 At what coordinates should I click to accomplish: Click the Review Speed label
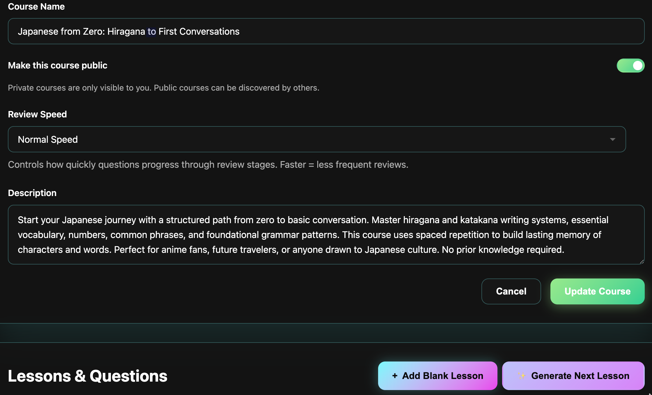[x=37, y=114]
